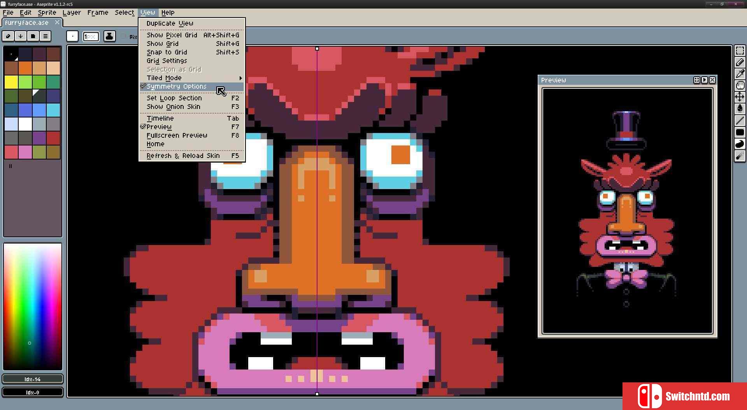Toggle the Timeline visibility

pos(192,118)
